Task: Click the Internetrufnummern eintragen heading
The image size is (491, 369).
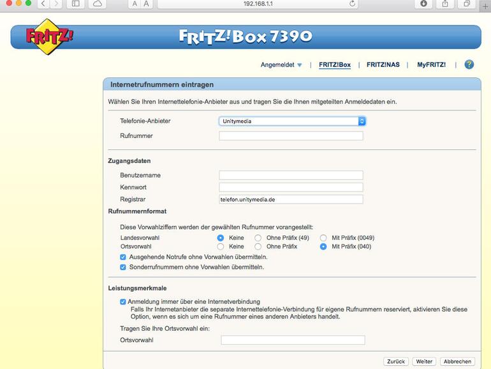Action: (162, 85)
